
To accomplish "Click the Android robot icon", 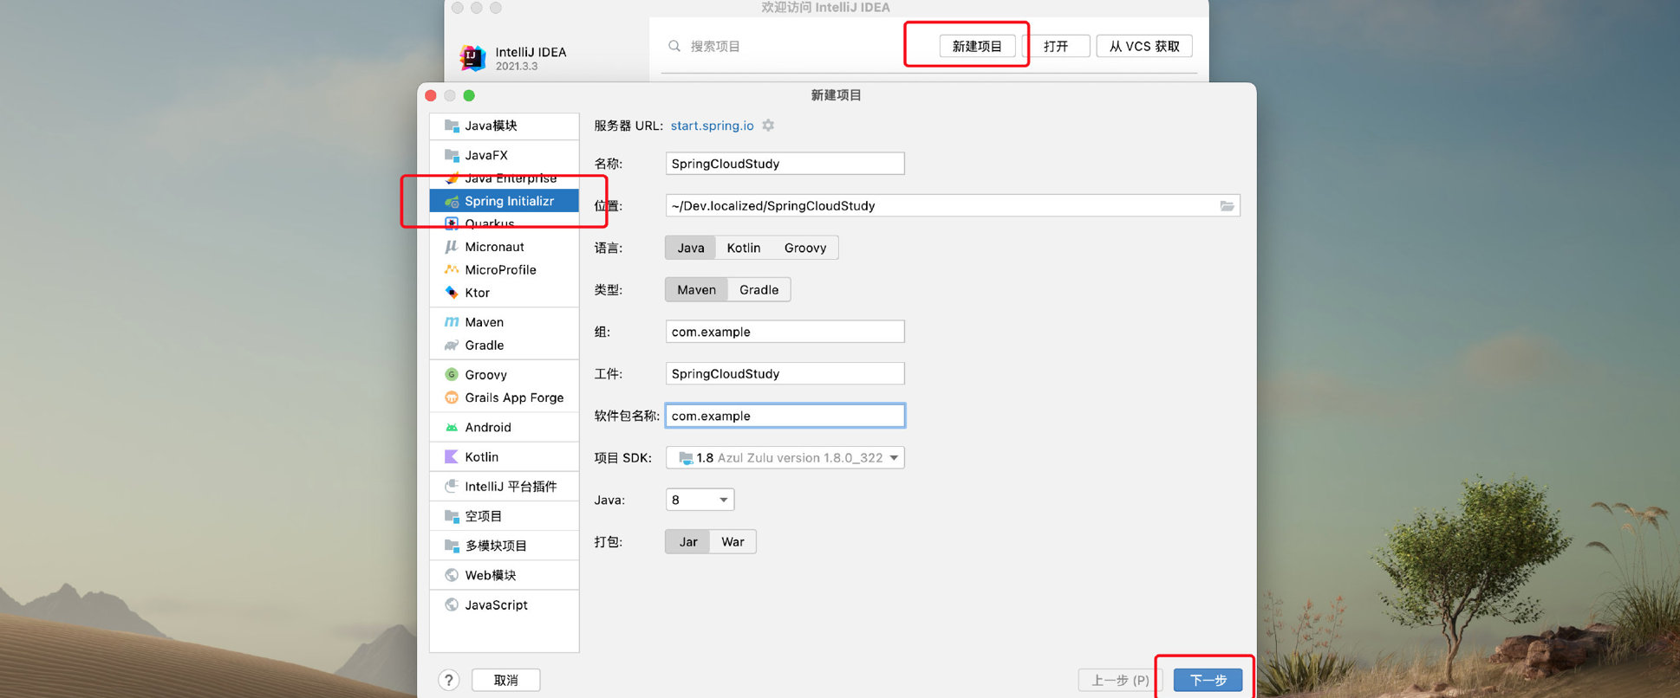I will click(452, 427).
